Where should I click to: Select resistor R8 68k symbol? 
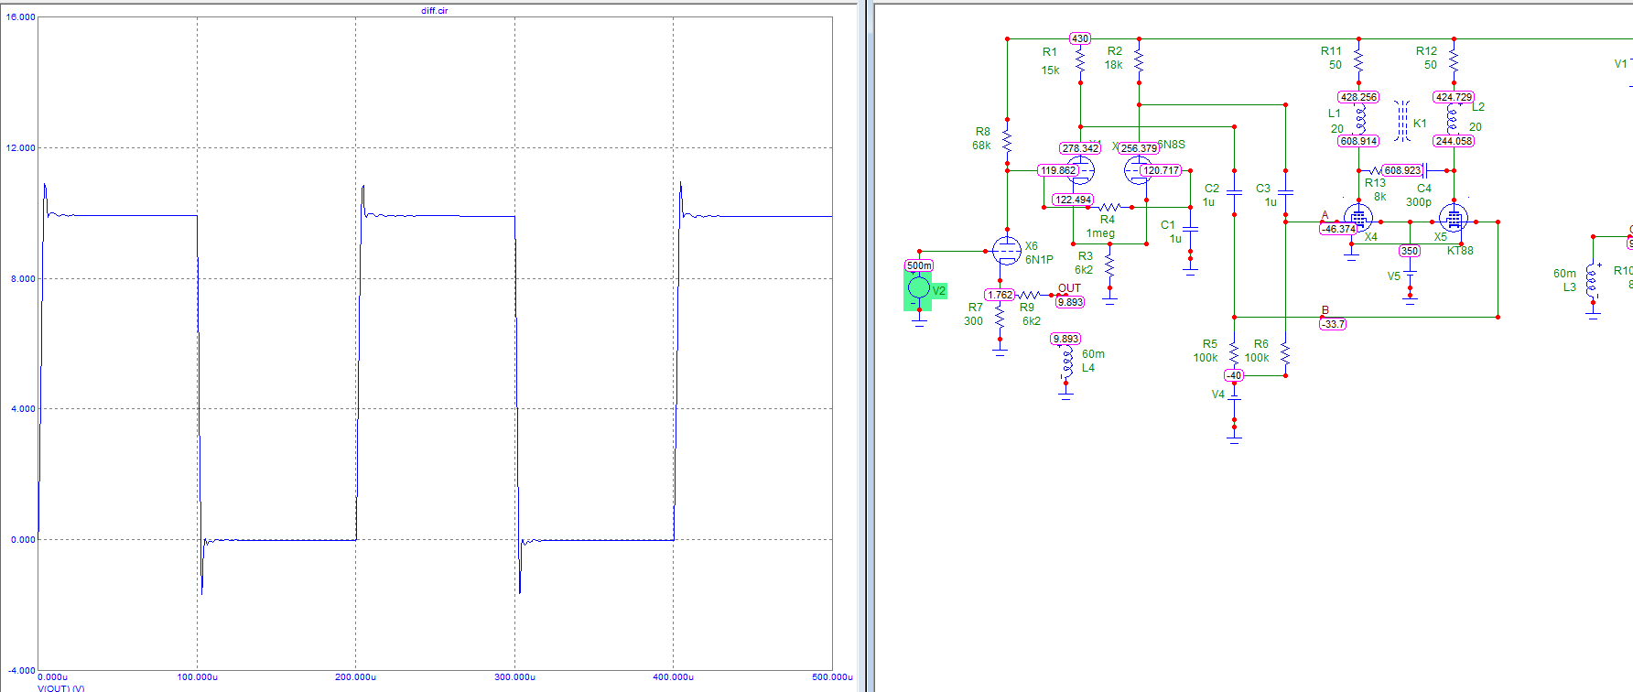pos(1007,141)
